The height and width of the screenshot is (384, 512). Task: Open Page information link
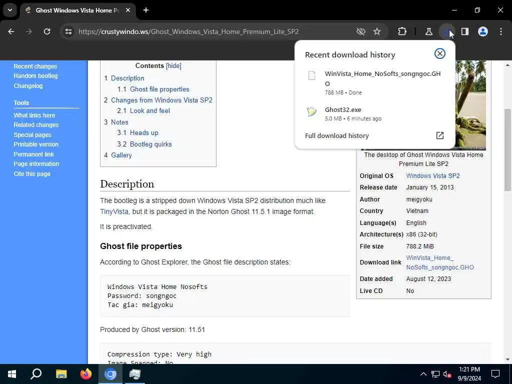[36, 164]
